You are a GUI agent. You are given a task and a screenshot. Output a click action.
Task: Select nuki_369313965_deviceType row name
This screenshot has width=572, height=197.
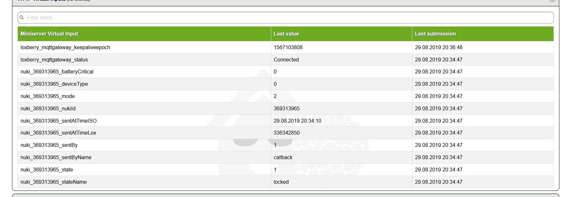54,84
